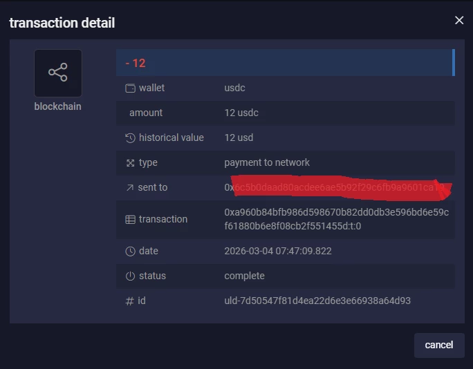Click the complete status value

click(x=244, y=276)
